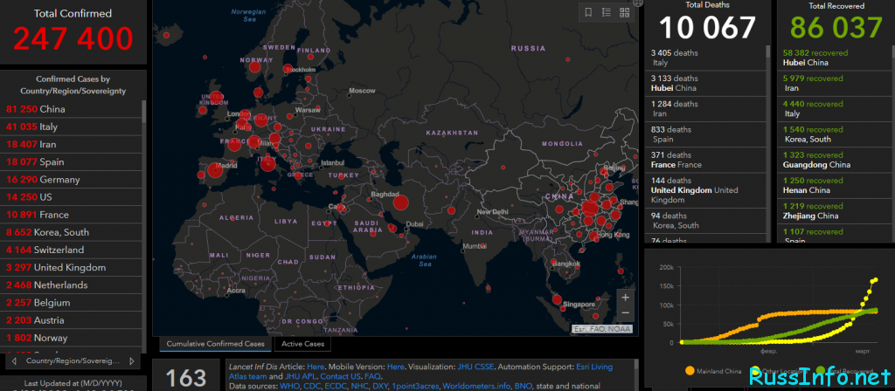
Task: Toggle the green Total Recovered legend dot
Action: click(x=821, y=371)
